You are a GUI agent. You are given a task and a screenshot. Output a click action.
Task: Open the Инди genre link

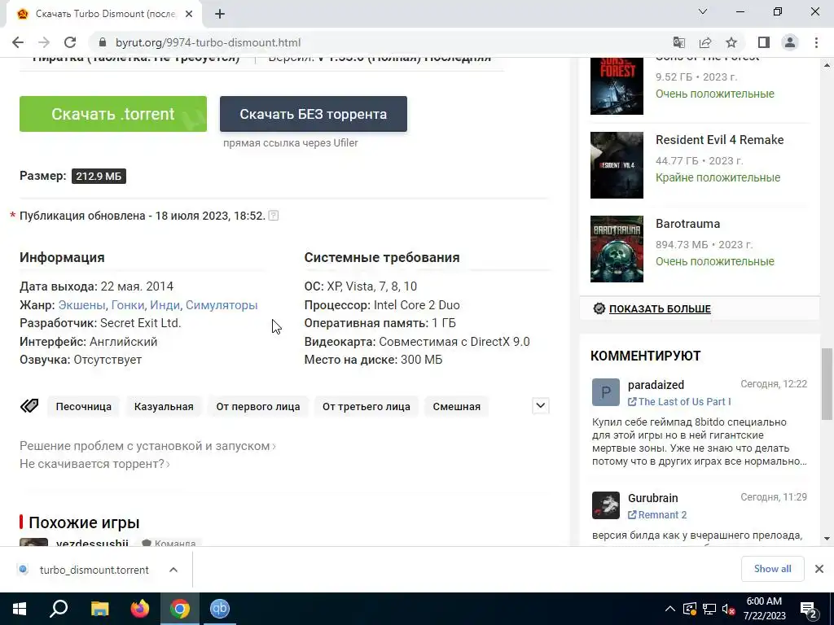165,305
